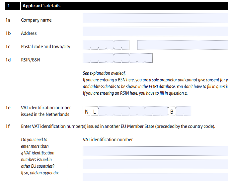This screenshot has width=228, height=181.
Task: Click the third foreign VAT identification field
Action: tap(155, 177)
